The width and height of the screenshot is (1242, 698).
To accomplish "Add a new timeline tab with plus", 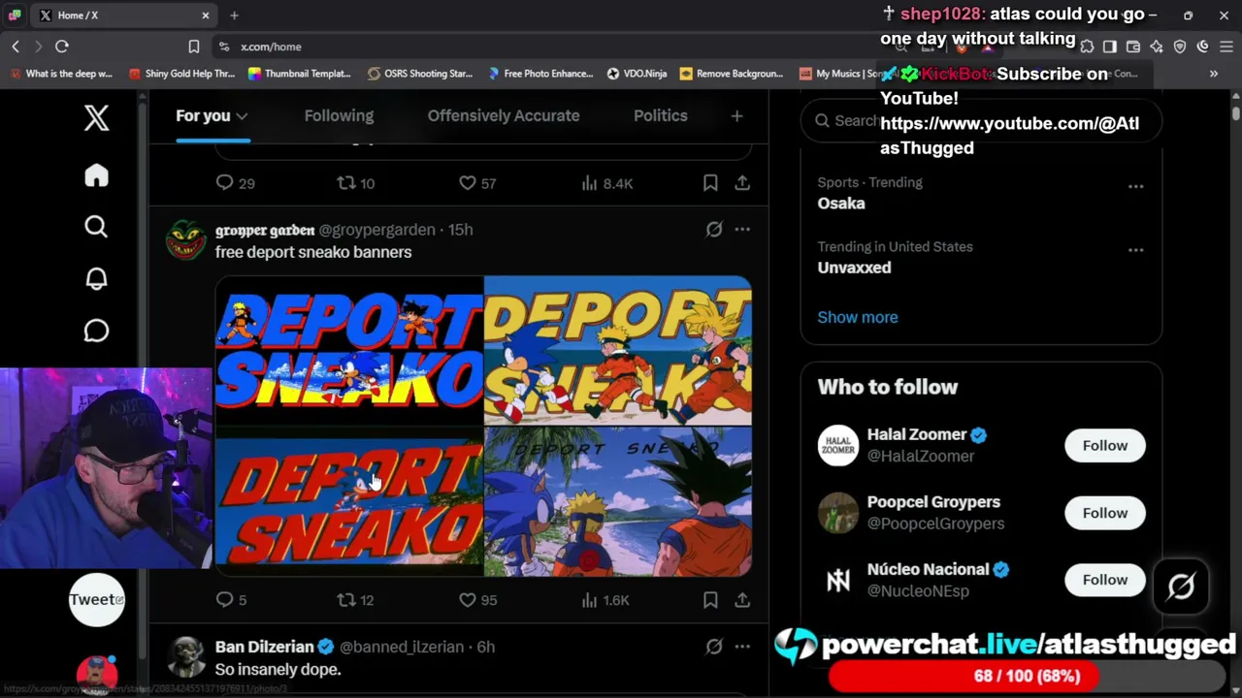I will 736,116.
